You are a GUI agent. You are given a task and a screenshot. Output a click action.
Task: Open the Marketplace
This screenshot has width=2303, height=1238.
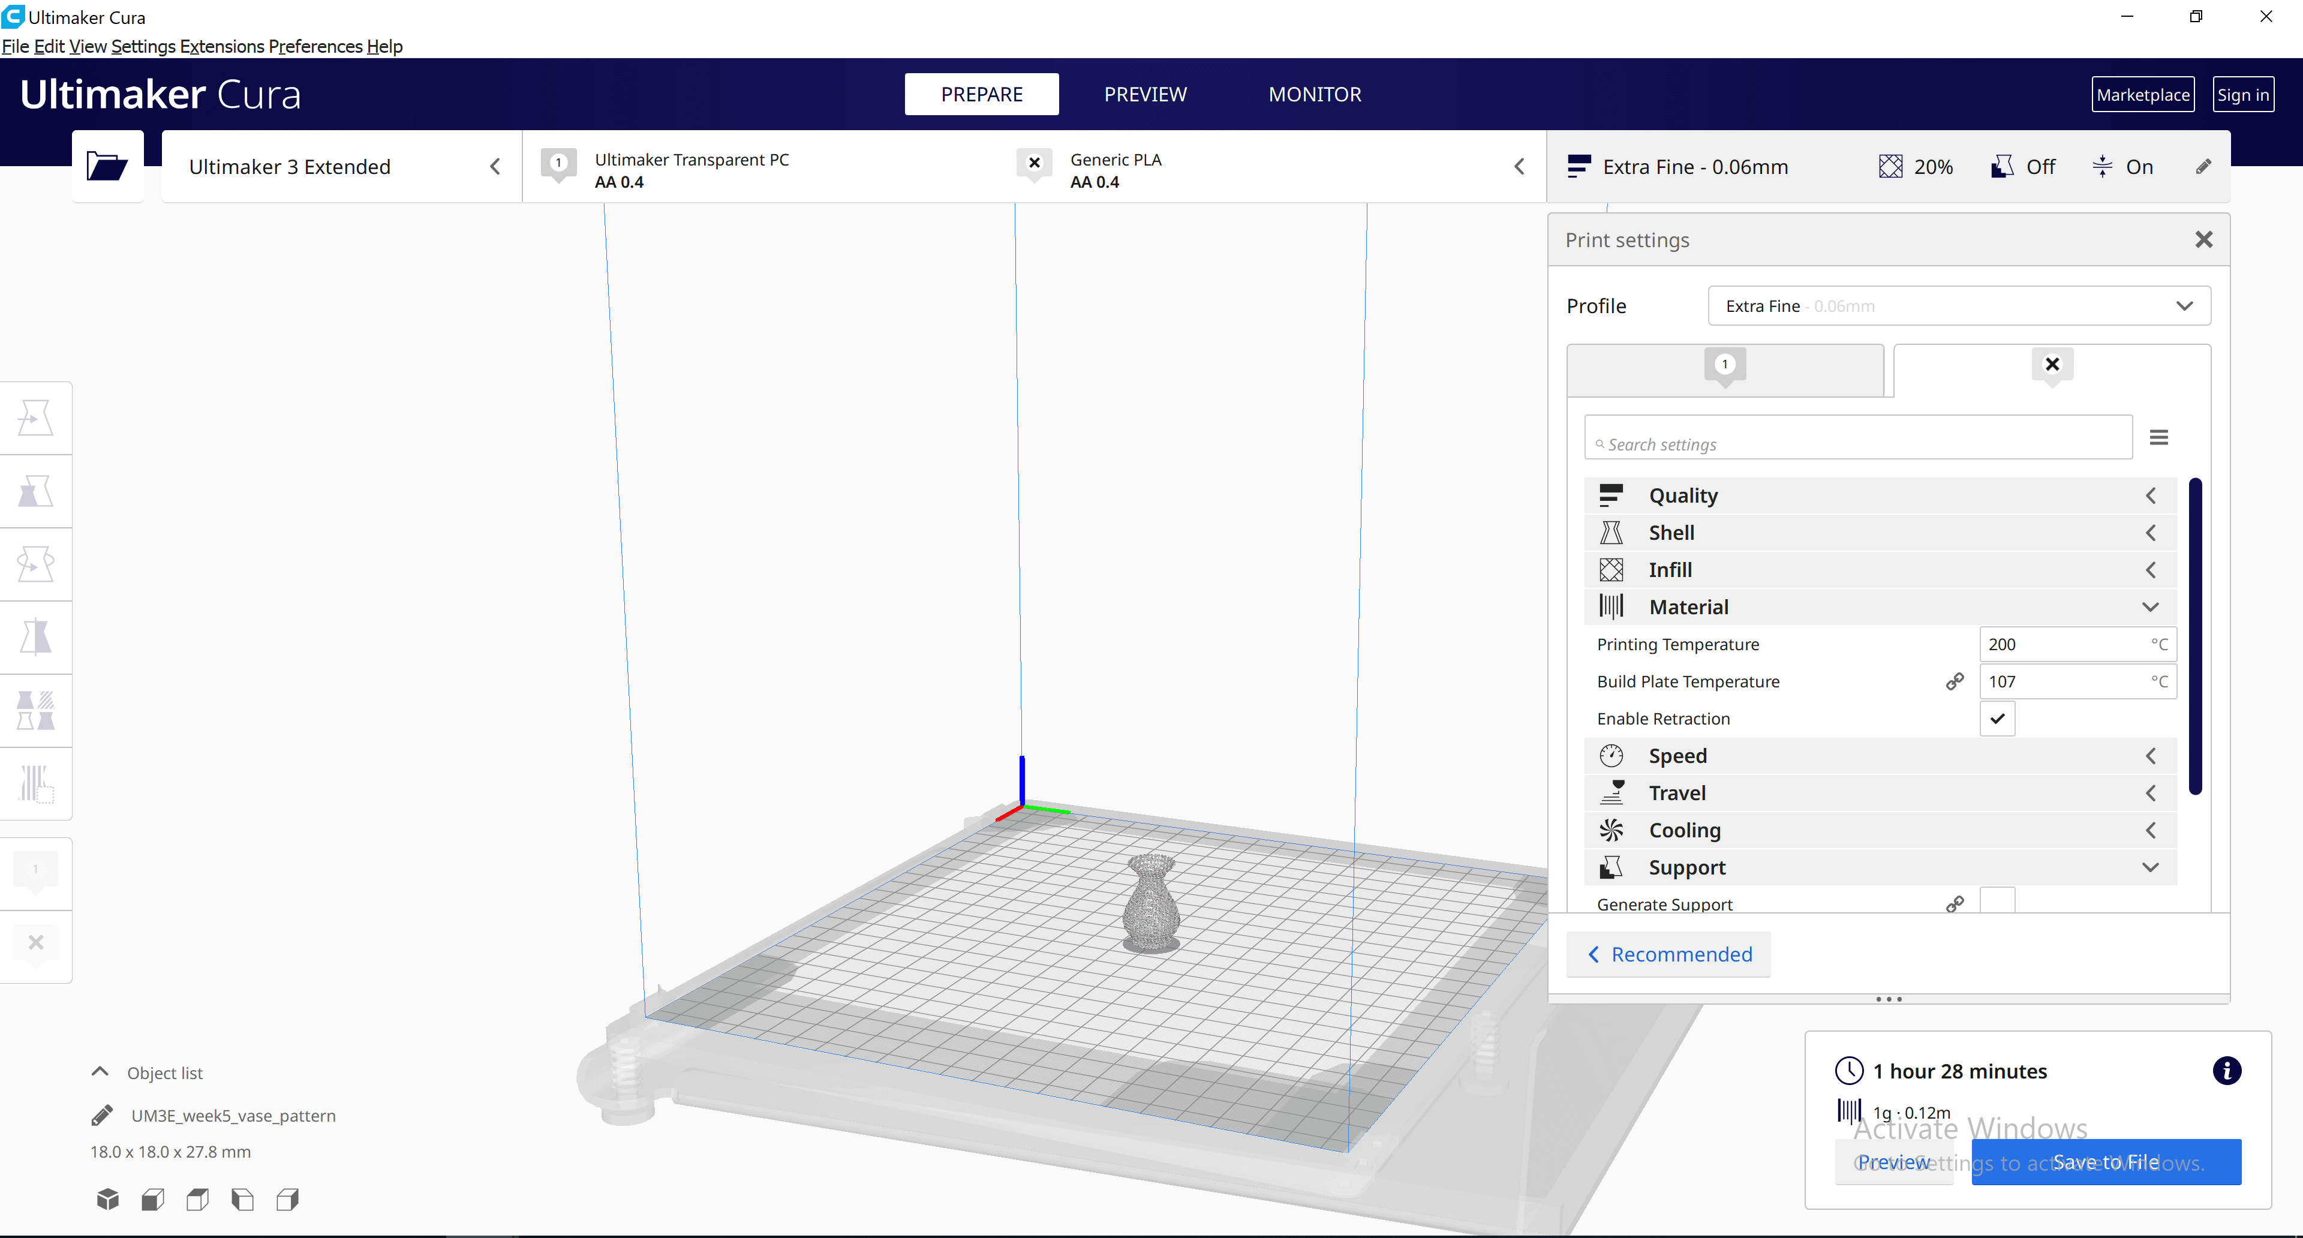click(2142, 94)
